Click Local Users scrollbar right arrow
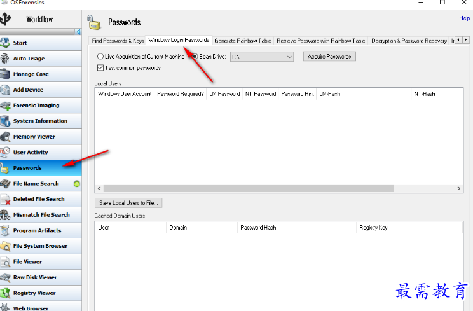The image size is (473, 311). pos(459,188)
